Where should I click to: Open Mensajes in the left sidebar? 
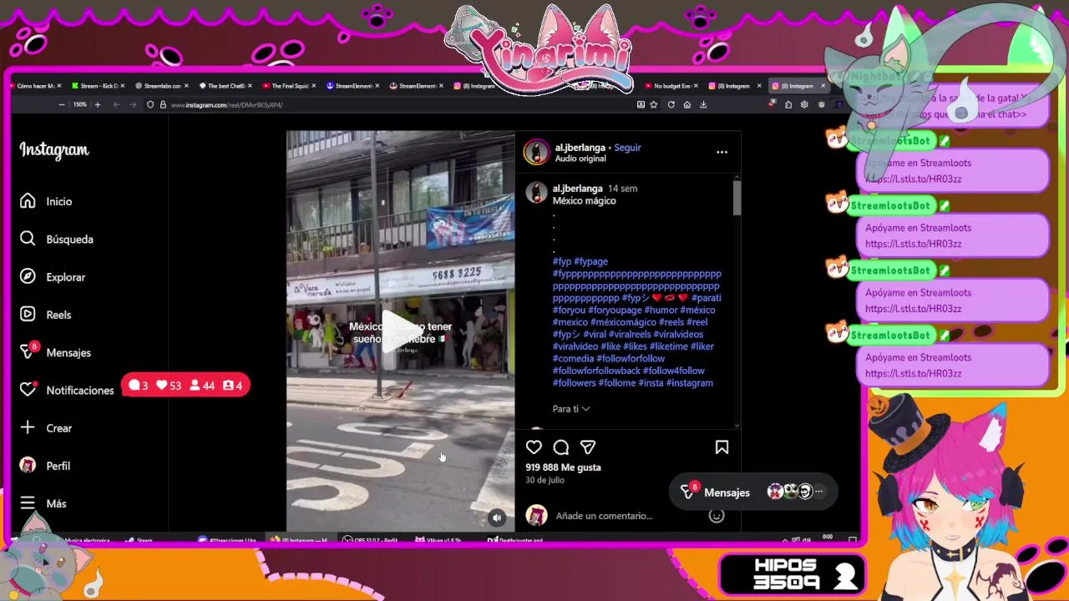coord(56,352)
